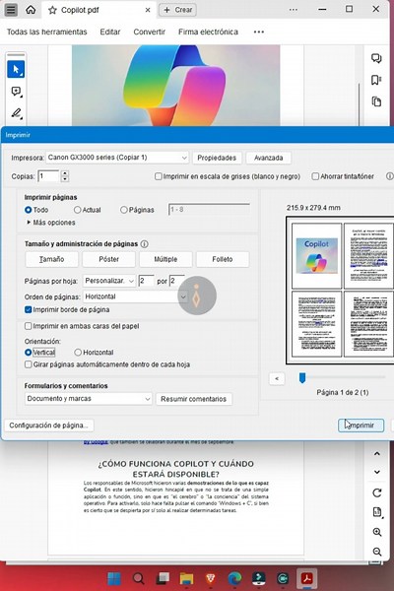Open Firma electrónica menu
The width and height of the screenshot is (394, 591).
click(208, 33)
